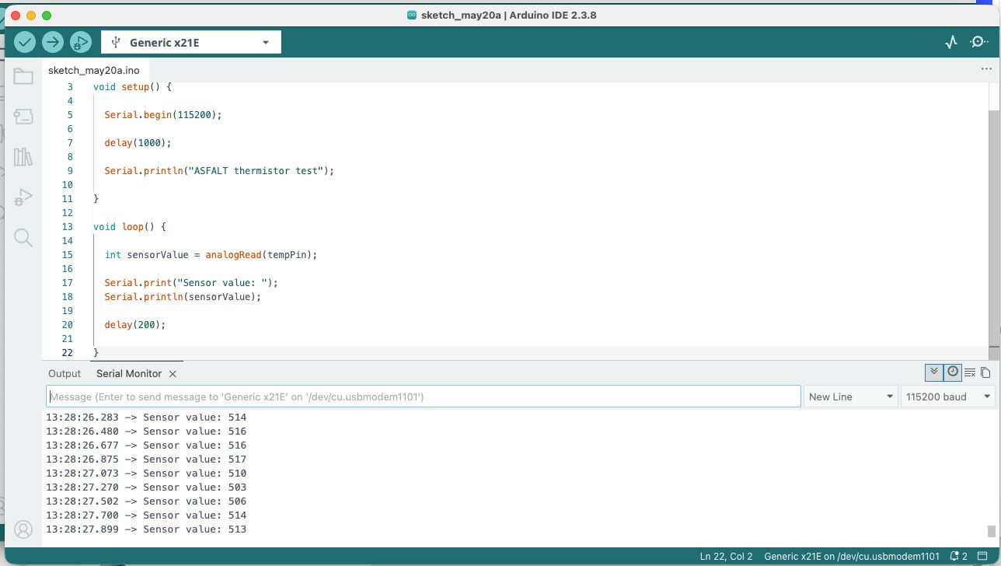Click the "ASFALT thermistor test" string
1001x566 pixels.
[x=259, y=171]
